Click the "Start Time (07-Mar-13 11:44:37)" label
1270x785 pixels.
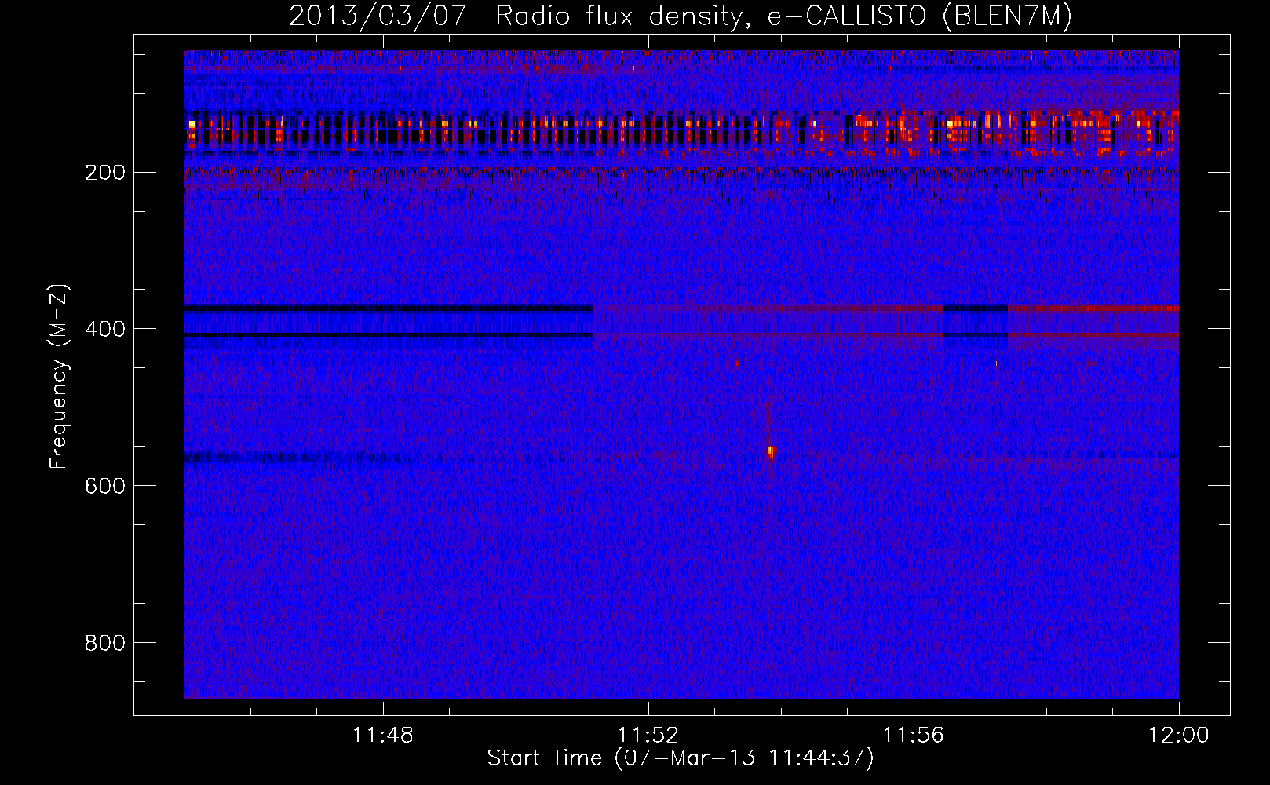681,758
